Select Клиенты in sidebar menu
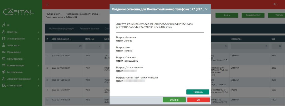Viewport: 285px width, 106px height. (12, 32)
